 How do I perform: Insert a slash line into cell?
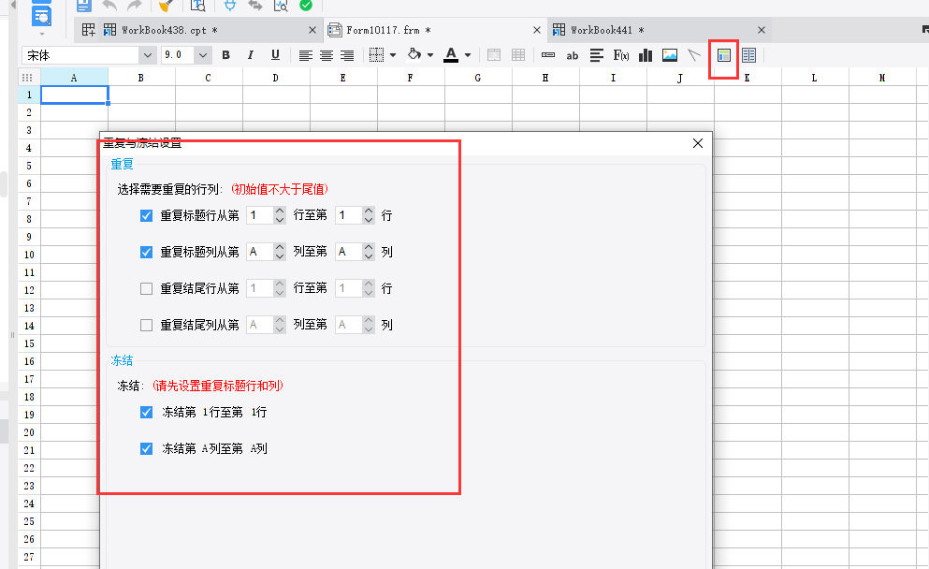[694, 55]
